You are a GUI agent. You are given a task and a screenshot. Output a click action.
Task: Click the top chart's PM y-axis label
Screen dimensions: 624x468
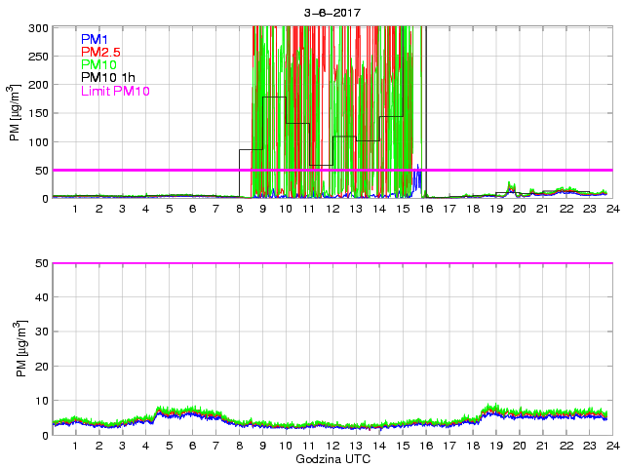(16, 112)
